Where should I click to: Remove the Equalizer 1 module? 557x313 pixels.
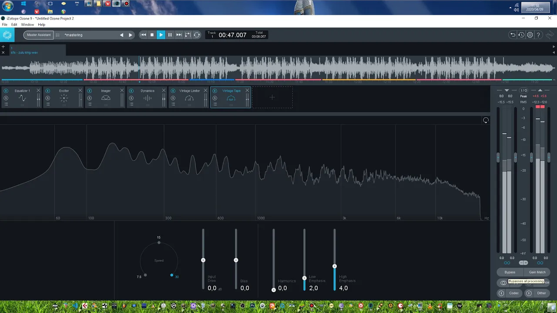coord(38,90)
